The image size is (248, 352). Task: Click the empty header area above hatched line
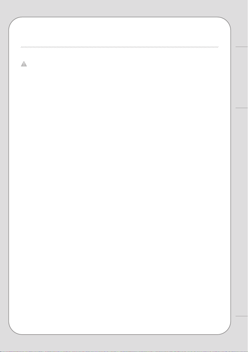tap(119, 32)
